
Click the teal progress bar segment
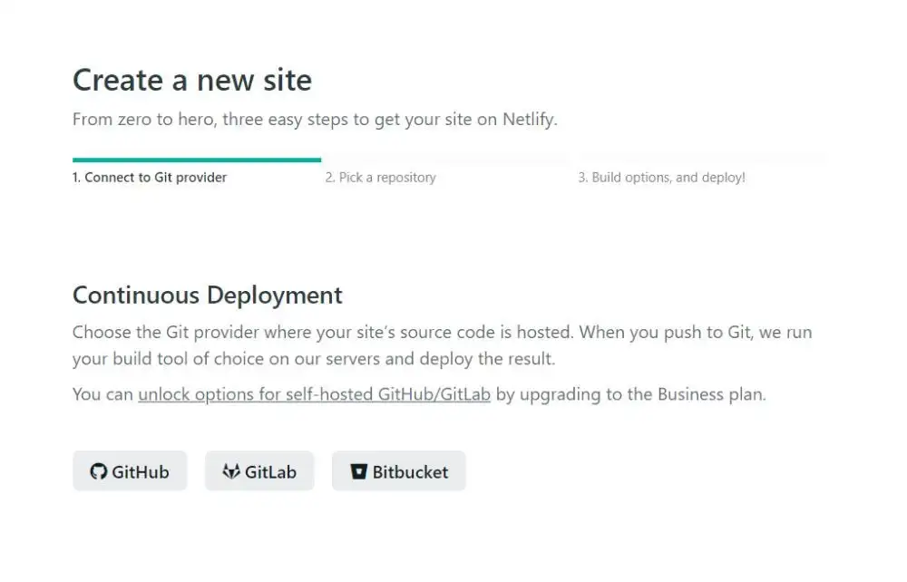(196, 156)
